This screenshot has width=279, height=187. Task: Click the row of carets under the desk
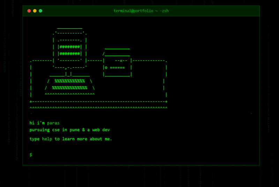point(99,108)
